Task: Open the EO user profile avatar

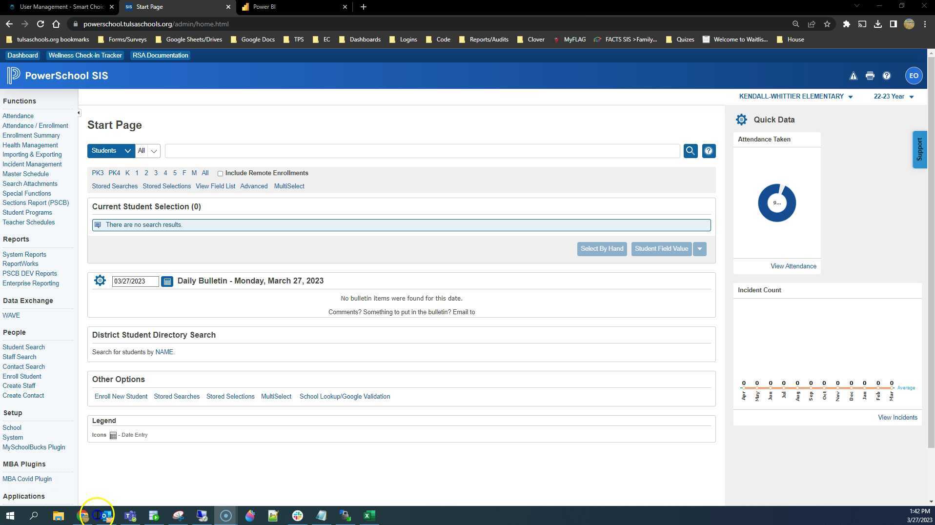Action: (x=913, y=75)
